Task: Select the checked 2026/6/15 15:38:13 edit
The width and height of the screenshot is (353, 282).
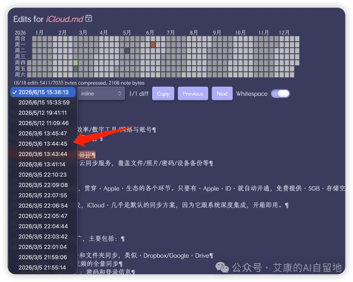Action: pos(43,92)
